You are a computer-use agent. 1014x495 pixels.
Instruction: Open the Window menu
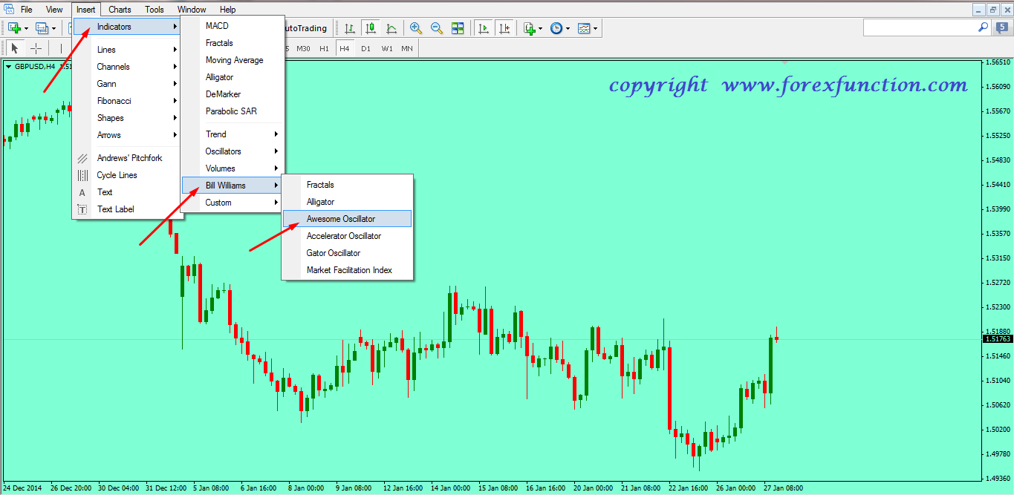(192, 10)
